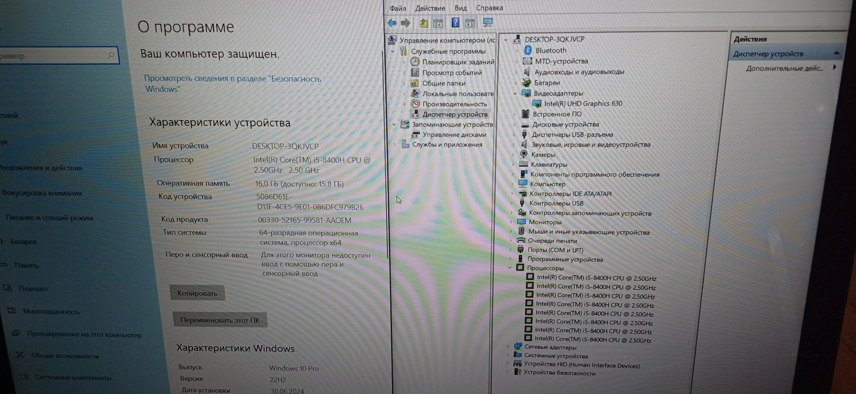Click the Forward arrow in Computer Management toolbar

click(x=405, y=23)
